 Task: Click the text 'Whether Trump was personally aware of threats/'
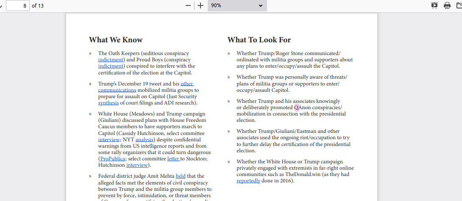click(x=292, y=77)
